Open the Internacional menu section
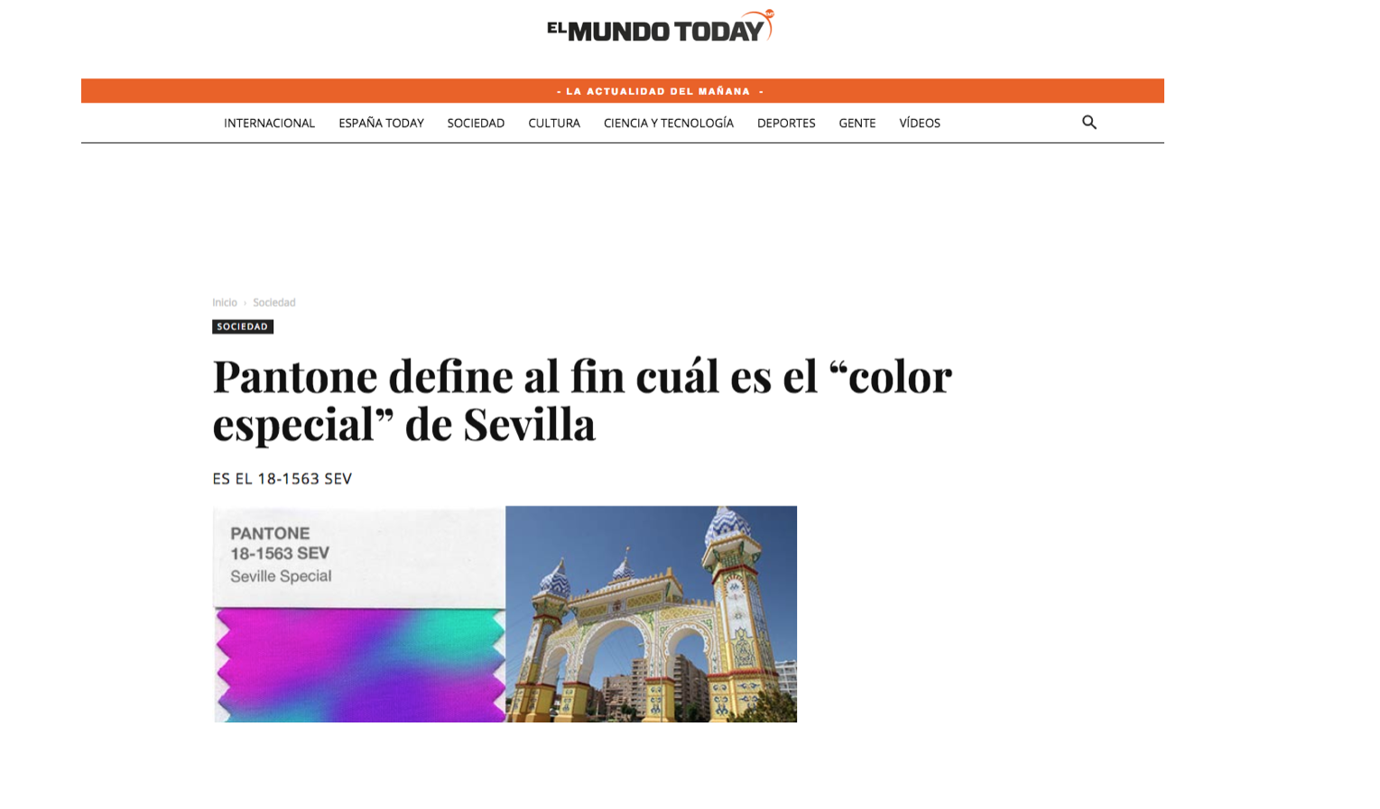Viewport: 1380px width, 809px height. tap(269, 124)
